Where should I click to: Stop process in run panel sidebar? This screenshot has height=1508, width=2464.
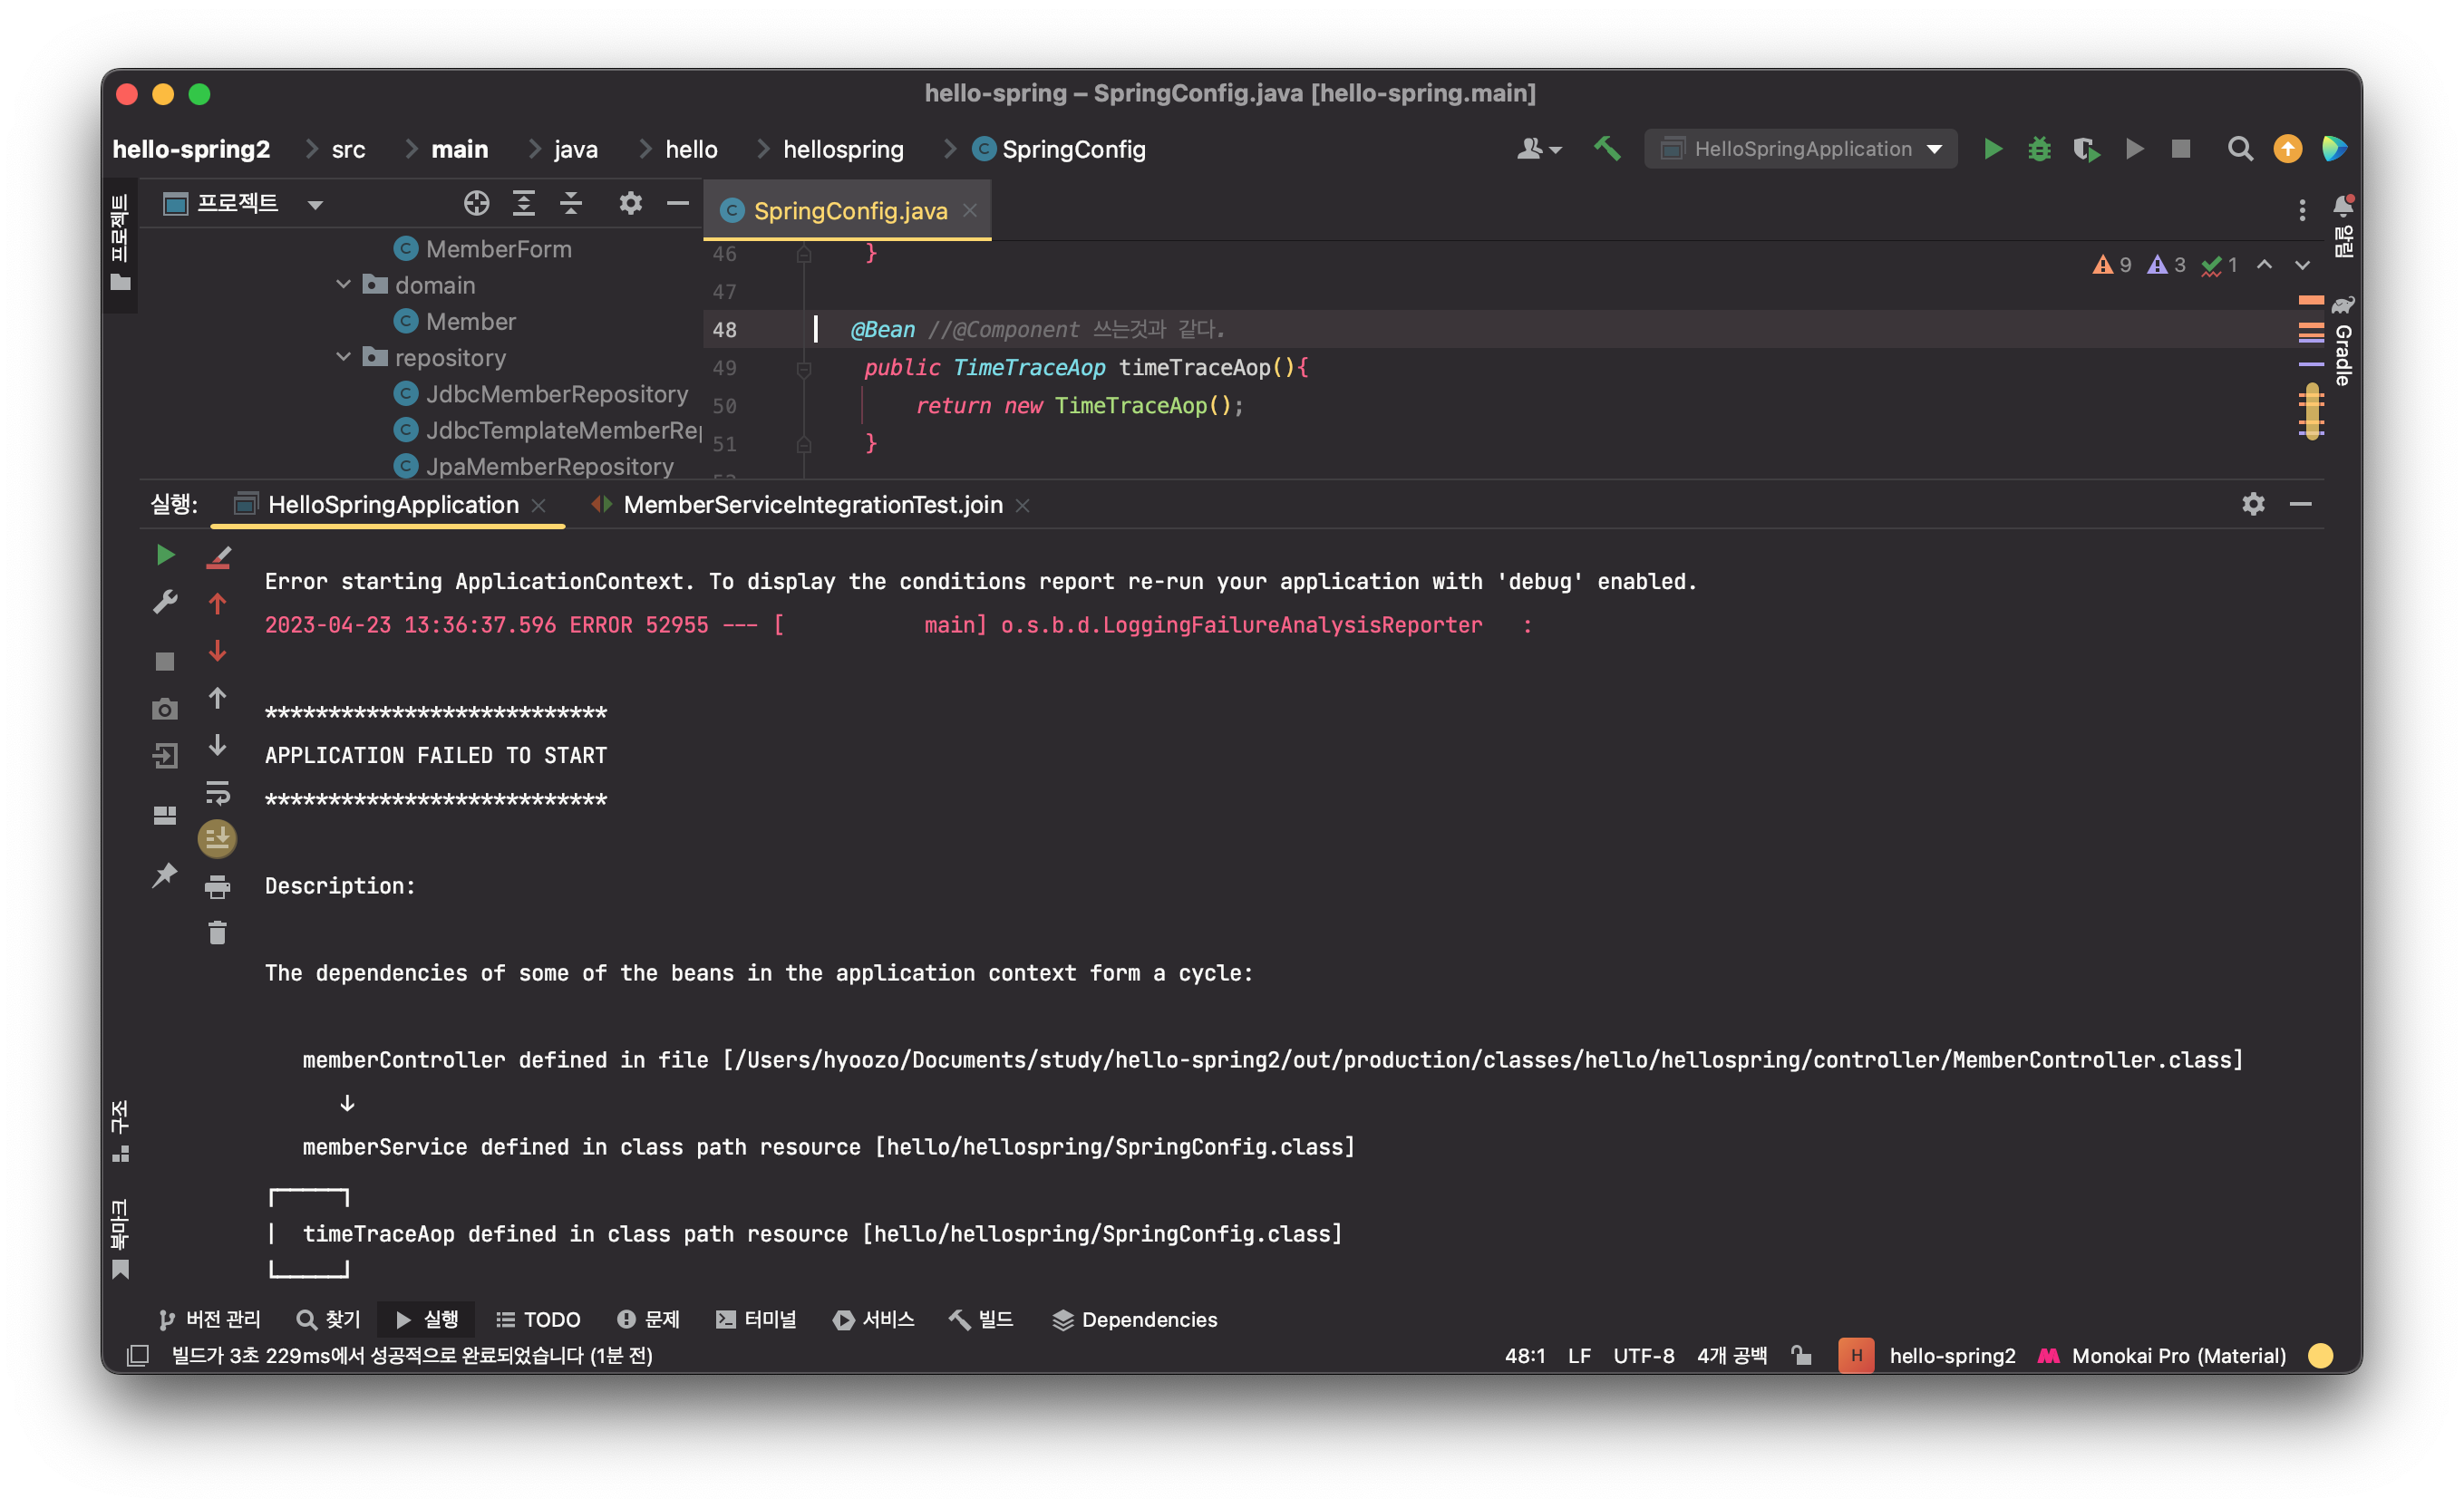pyautogui.click(x=165, y=661)
